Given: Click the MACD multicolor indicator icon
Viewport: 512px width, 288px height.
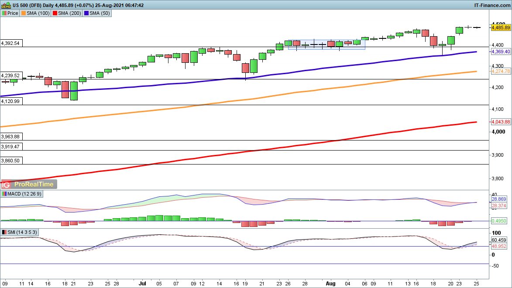Looking at the screenshot, I should coord(4,194).
